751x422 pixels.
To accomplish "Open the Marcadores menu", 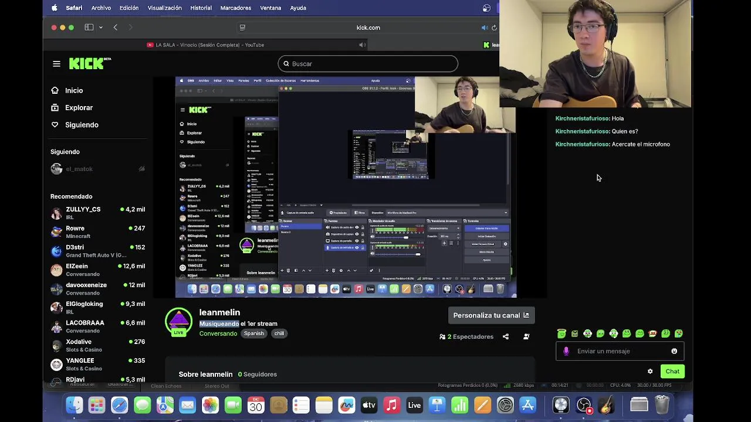I will click(x=236, y=8).
